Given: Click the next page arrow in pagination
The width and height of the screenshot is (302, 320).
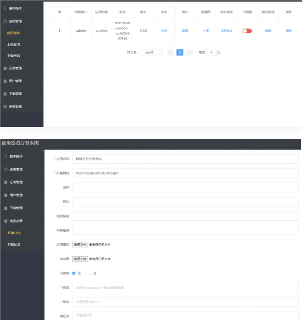Looking at the screenshot, I should point(189,52).
